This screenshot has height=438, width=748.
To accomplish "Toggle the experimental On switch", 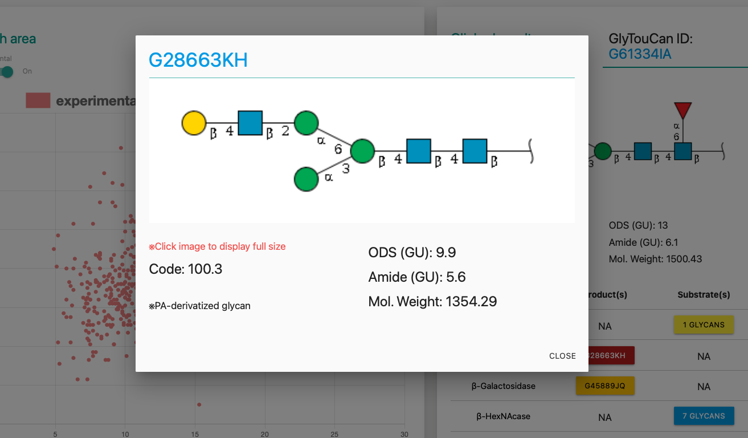I will coord(7,72).
